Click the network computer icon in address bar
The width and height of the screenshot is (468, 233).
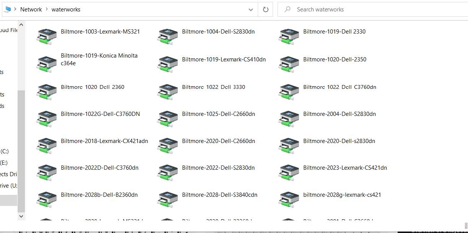7,10
